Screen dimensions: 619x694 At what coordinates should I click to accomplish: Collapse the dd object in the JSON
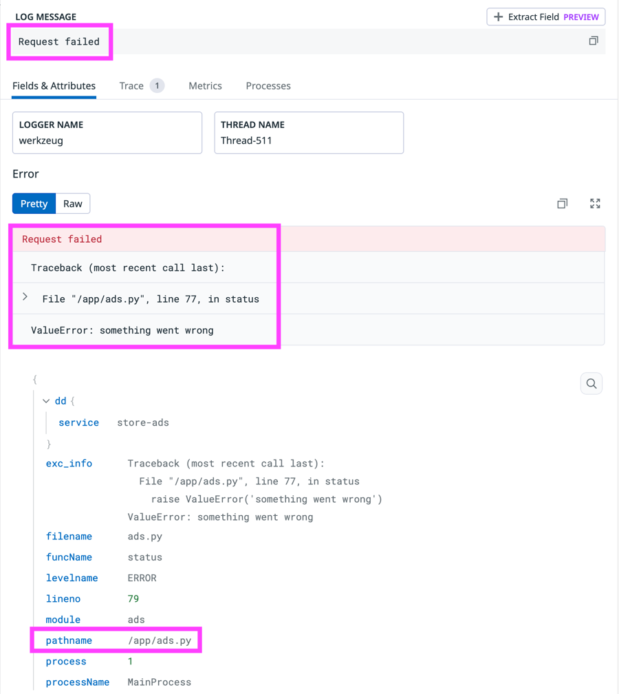45,400
